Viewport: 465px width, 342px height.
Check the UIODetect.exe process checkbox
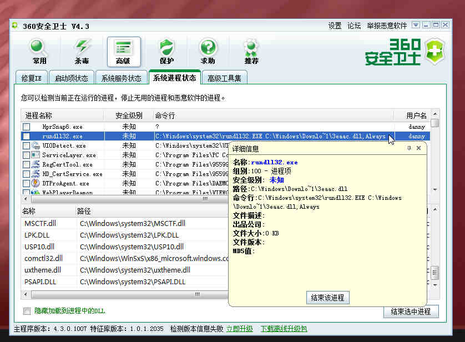[x=27, y=145]
